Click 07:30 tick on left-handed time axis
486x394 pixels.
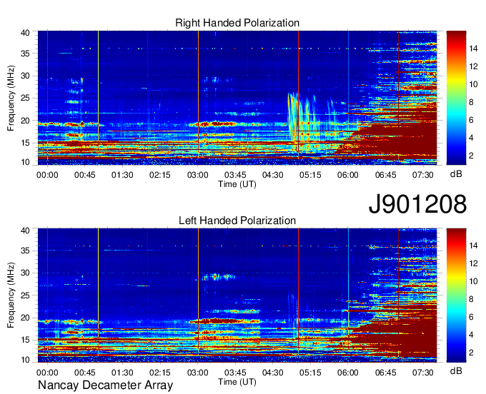coord(423,373)
